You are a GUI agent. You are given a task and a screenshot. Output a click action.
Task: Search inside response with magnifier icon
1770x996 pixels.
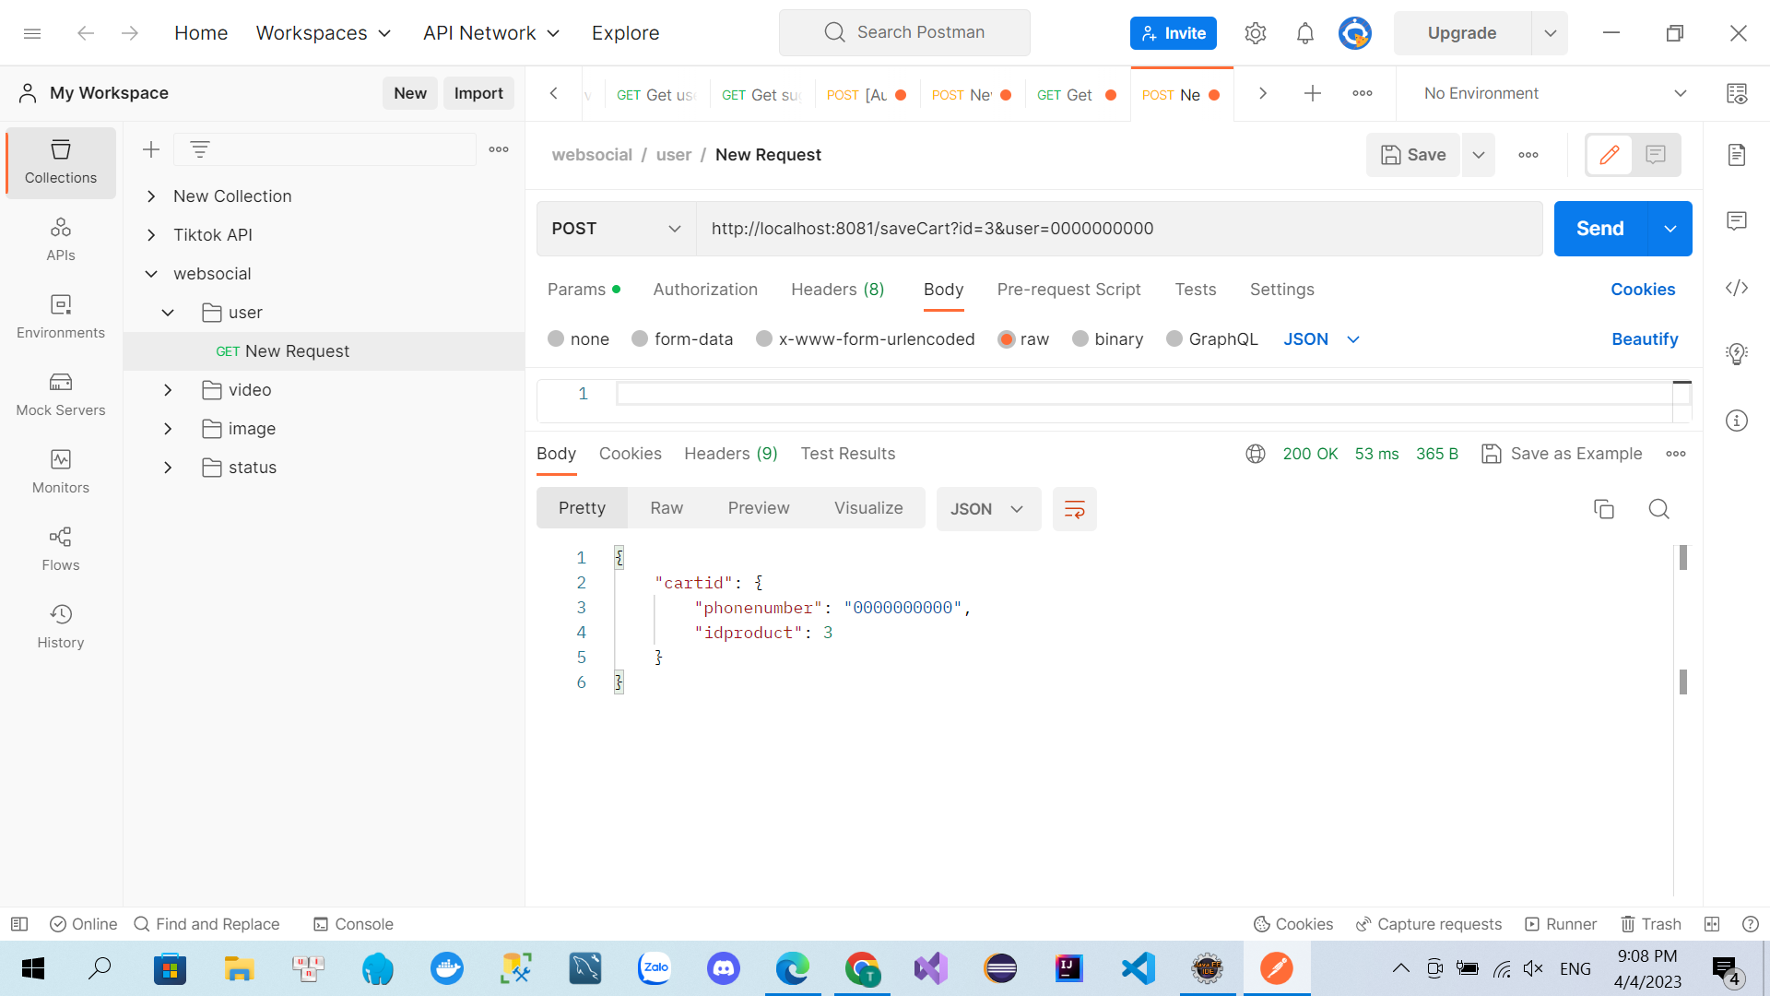1658,509
